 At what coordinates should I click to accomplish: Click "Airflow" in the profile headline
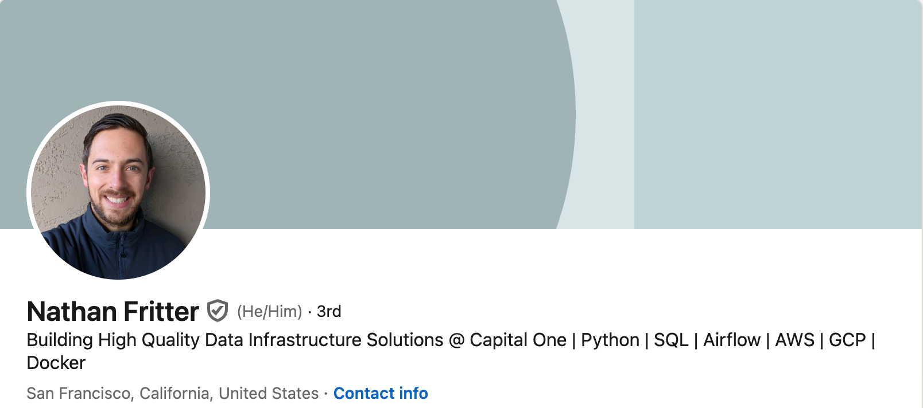[x=732, y=340]
